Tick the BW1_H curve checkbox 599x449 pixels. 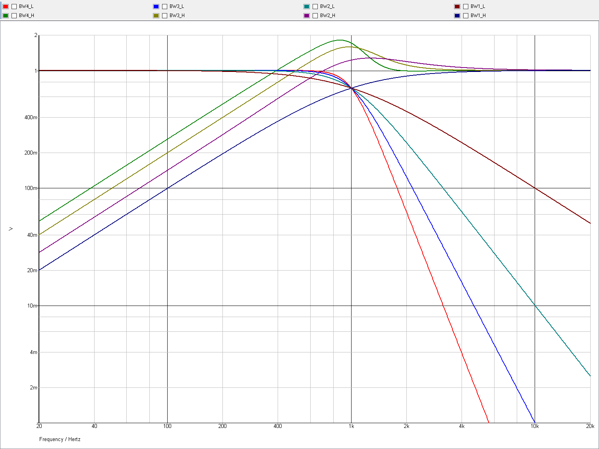tap(466, 15)
